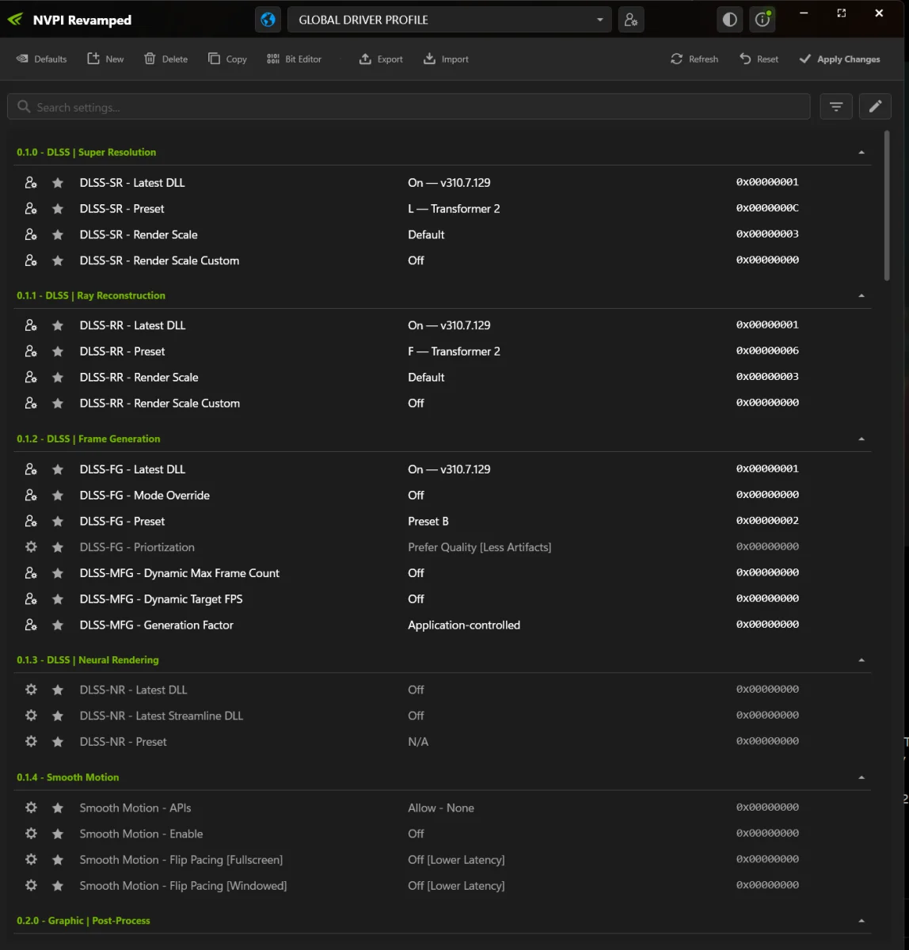Screen dimensions: 909x950
Task: Collapse the DLSS | Frame Generation section
Action: click(x=861, y=439)
